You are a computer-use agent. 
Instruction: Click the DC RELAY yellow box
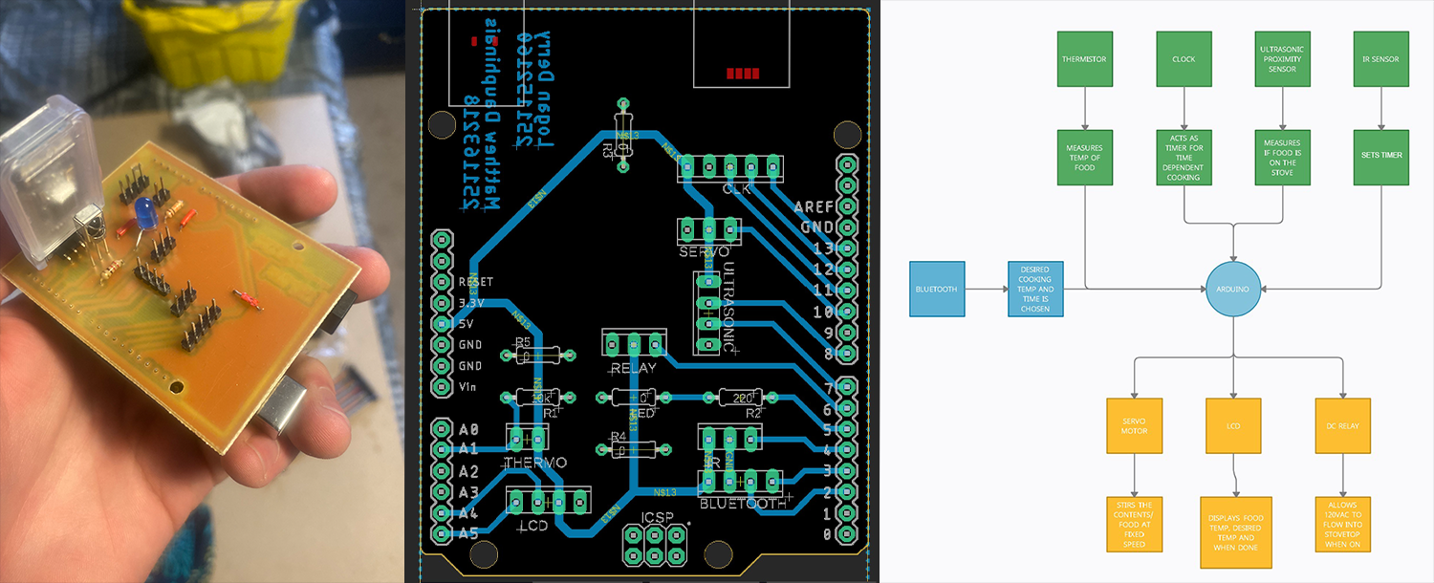click(1343, 425)
